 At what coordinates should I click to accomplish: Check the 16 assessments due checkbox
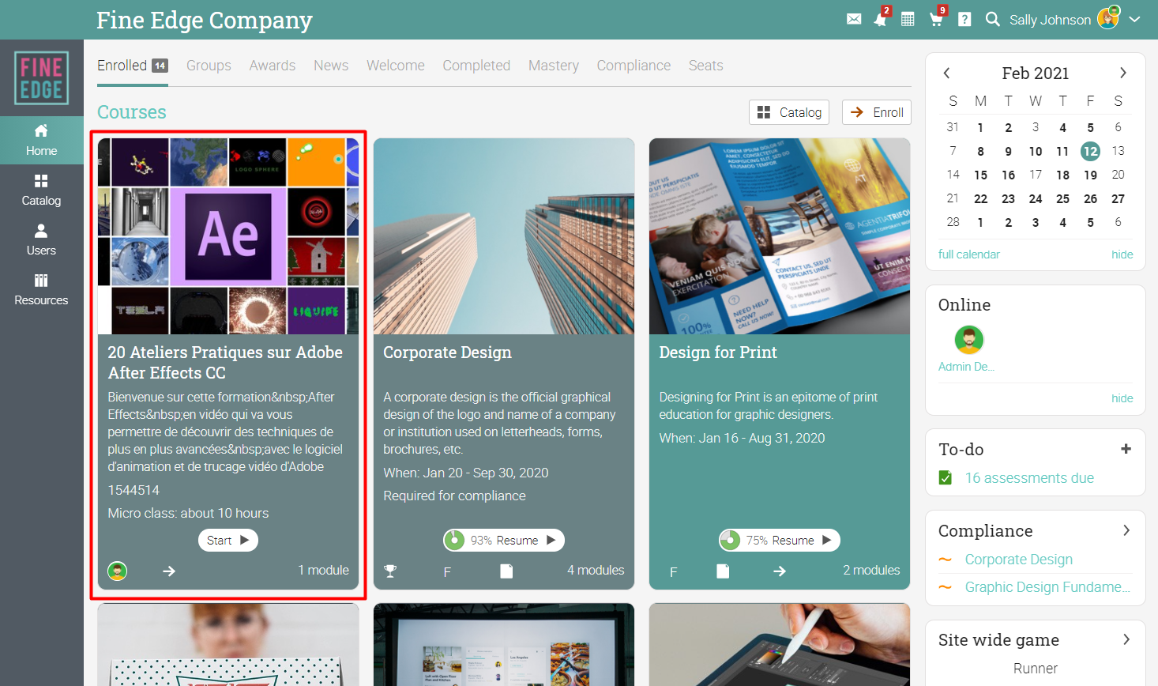coord(946,477)
